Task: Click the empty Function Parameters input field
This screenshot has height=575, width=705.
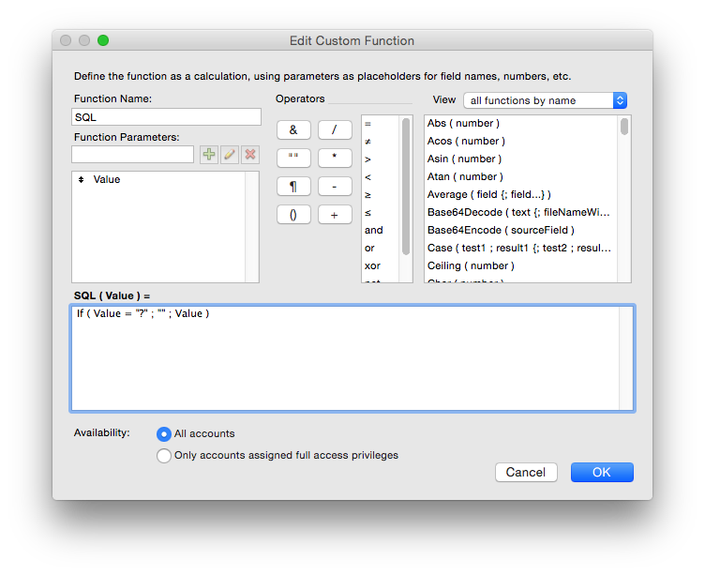Action: (132, 155)
